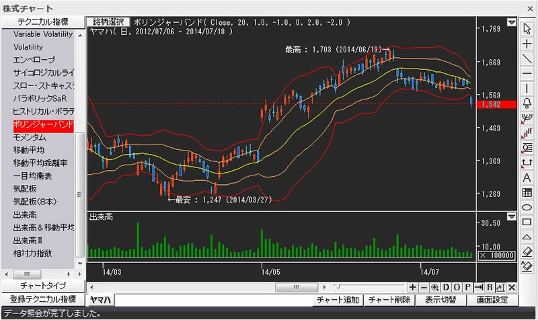Select the 移動平均 indicator

point(29,150)
